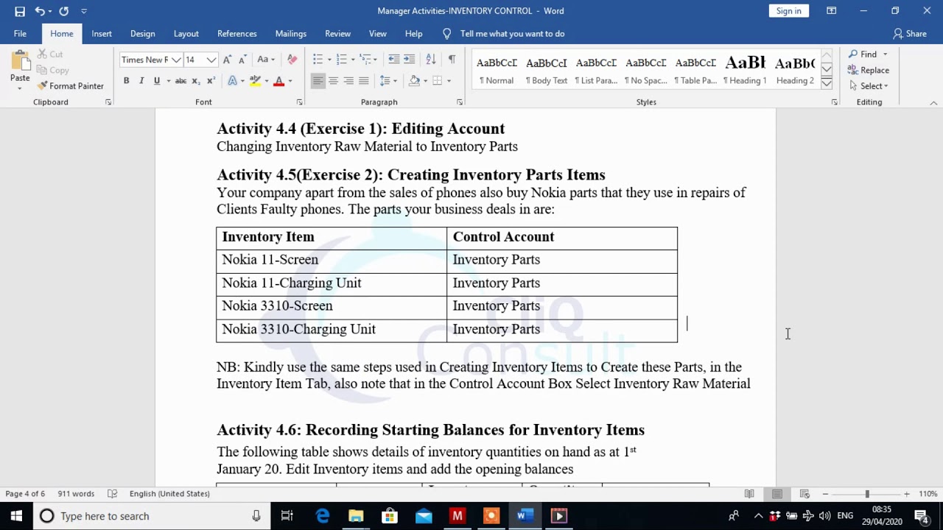Open the Select dropdown in Editing
The image size is (943, 530).
tap(869, 86)
